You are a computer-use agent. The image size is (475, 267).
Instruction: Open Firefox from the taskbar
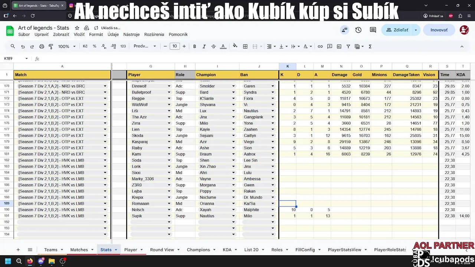click(x=30, y=261)
